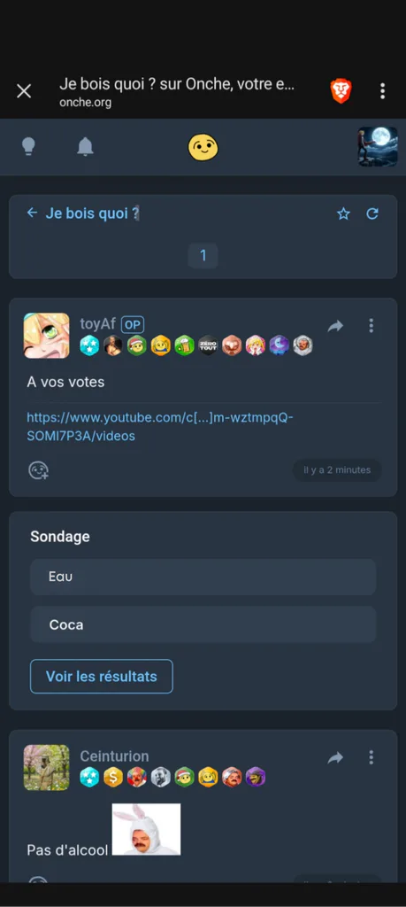Click Voir les résultats button
The width and height of the screenshot is (406, 907).
point(102,676)
